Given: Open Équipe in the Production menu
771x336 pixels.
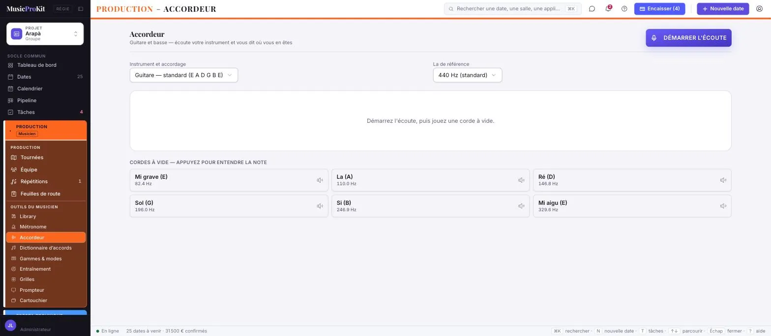Looking at the screenshot, I should 46,169.
